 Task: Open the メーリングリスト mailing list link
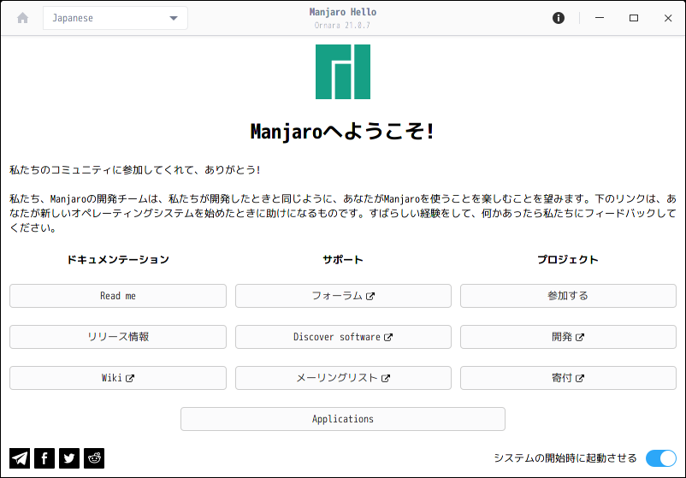tap(344, 378)
